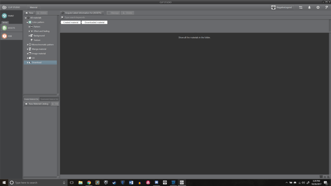This screenshot has width=331, height=186.
Task: Click the material Delete button
Action: 128,13
